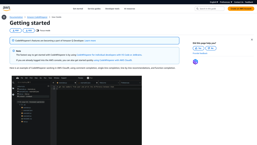Click Provide feedback link

pos(200,53)
